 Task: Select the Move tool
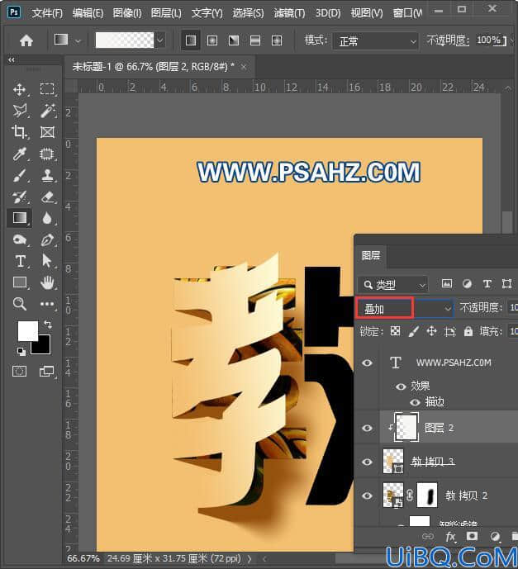19,89
